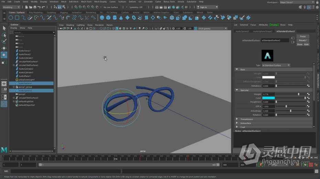Toggle the Specular Color map checker button
The width and height of the screenshot is (320, 179).
(308, 98)
